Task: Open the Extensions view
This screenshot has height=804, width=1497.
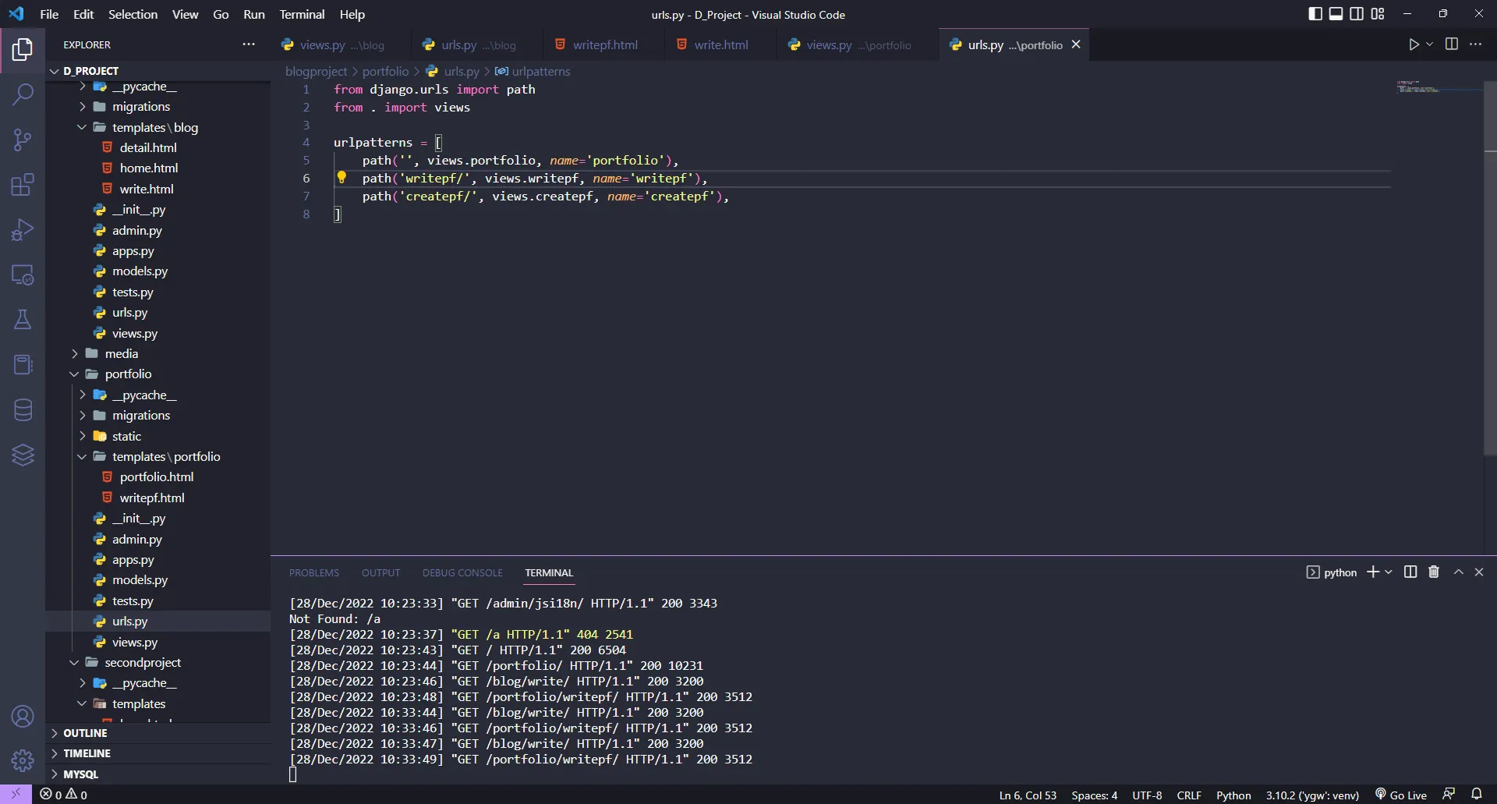Action: point(23,185)
